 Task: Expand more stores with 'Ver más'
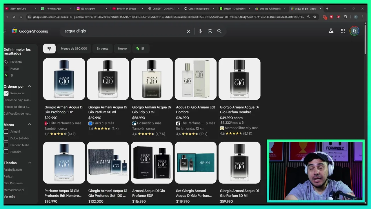(9, 197)
